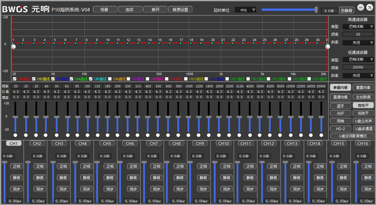Screen dimensions: 376x205
Task: Invert phase on CH5 using 正相
Action: coord(109,166)
